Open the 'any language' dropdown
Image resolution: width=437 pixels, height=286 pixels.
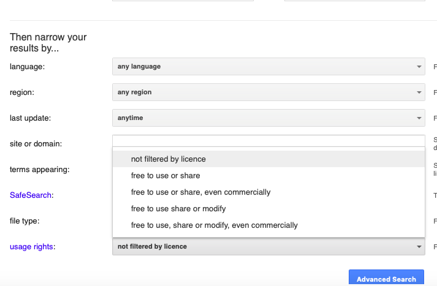tap(268, 66)
